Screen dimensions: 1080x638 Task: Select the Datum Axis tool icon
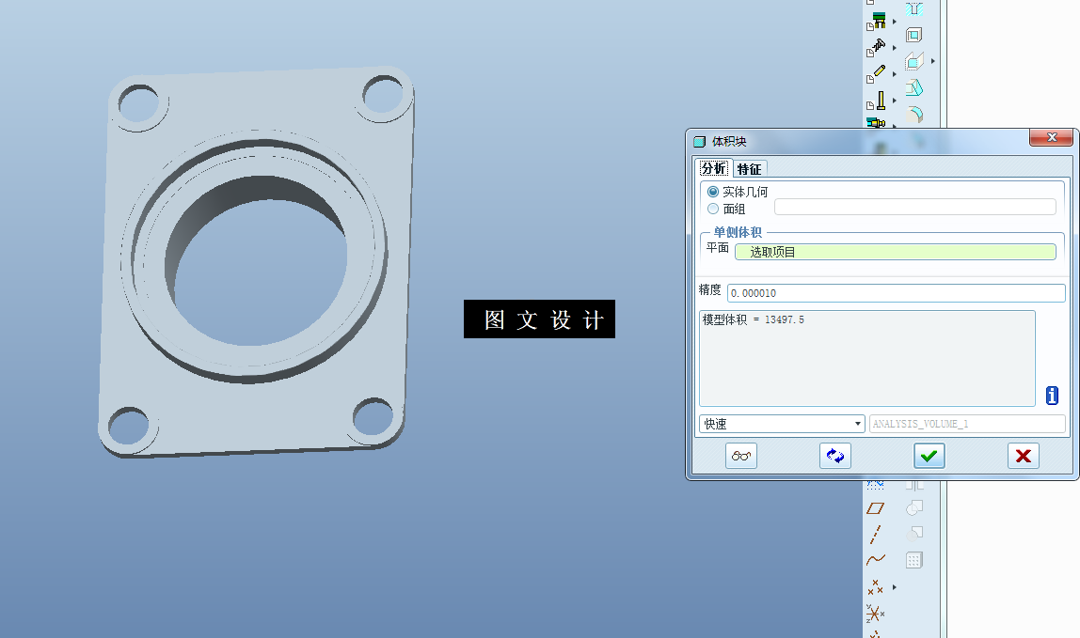coord(875,534)
